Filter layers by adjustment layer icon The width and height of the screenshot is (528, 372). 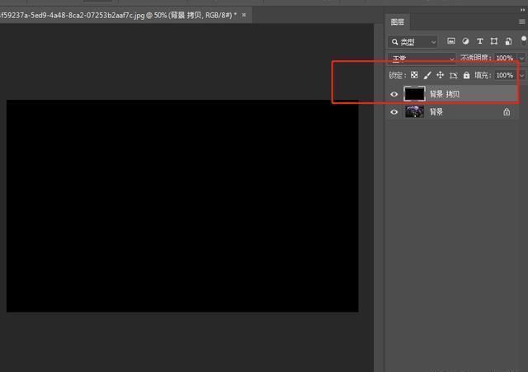coord(465,41)
